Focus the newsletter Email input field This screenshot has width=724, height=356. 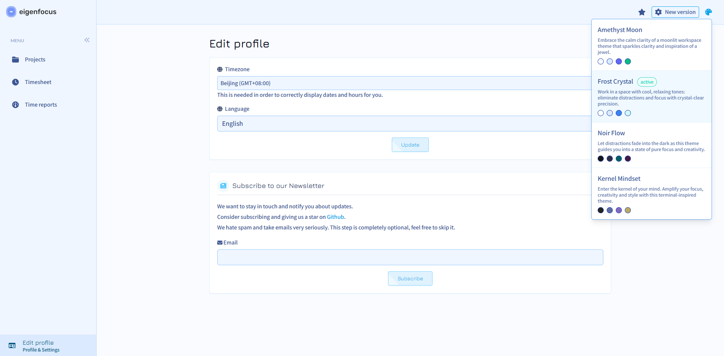pos(410,257)
